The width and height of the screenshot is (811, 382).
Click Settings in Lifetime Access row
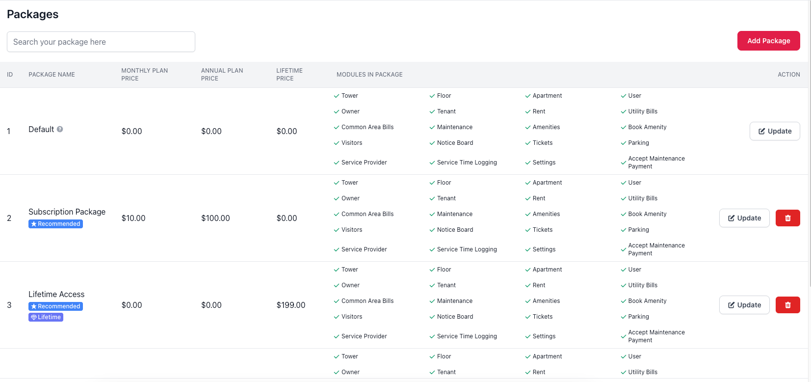coord(544,336)
